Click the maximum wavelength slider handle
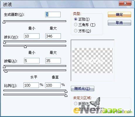The height and width of the screenshot is (117, 135). coord(25,47)
